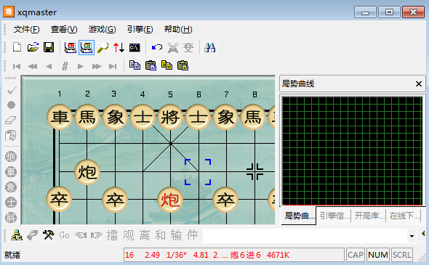Paste position with yellow clipboard icon
This screenshot has height=265, width=429.
[183, 65]
